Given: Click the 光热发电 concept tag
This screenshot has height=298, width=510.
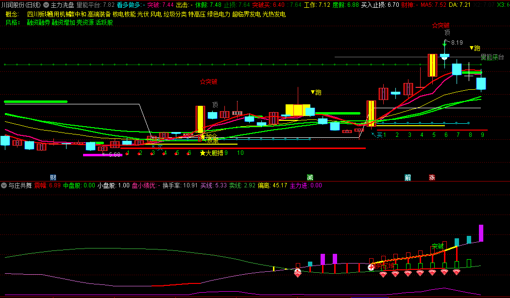Looking at the screenshot, I should pos(274,14).
